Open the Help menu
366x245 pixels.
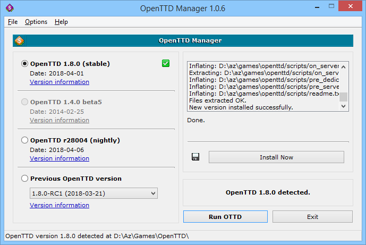61,22
